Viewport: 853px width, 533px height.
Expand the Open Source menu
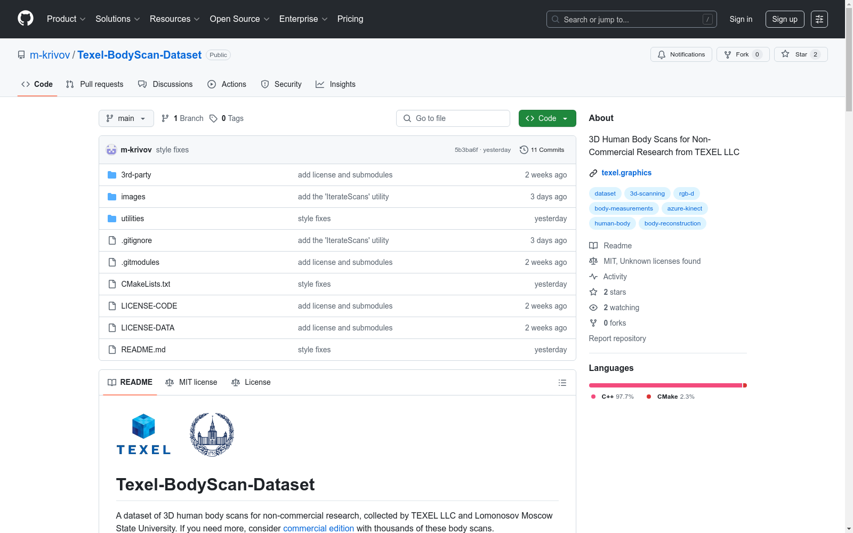coord(240,19)
